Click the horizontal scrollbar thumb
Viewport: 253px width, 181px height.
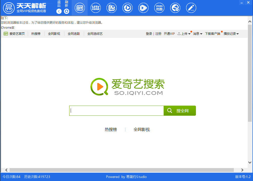tap(122, 170)
